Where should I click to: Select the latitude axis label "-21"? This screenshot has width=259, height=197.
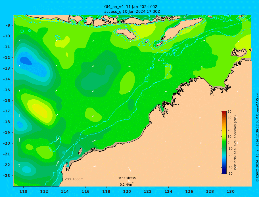click(x=7, y=154)
